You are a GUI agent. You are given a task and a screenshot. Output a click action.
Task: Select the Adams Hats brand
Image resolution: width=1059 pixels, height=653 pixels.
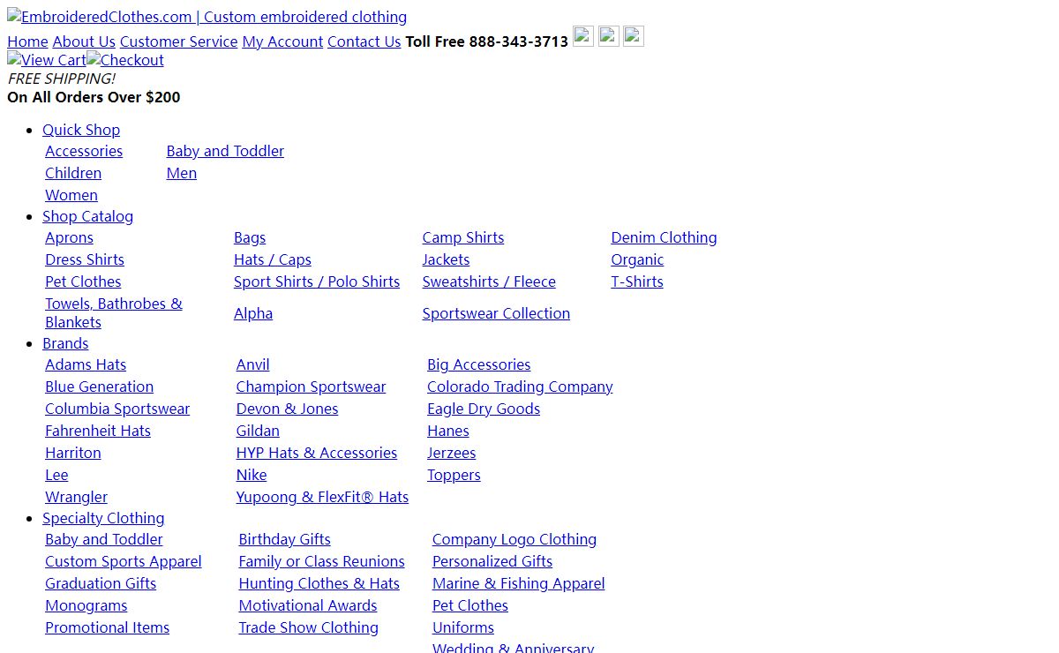(x=86, y=364)
